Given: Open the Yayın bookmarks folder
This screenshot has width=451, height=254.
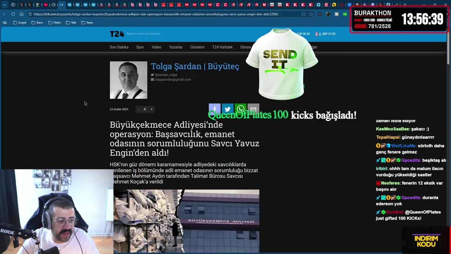Looking at the screenshot, I should click(87, 23).
